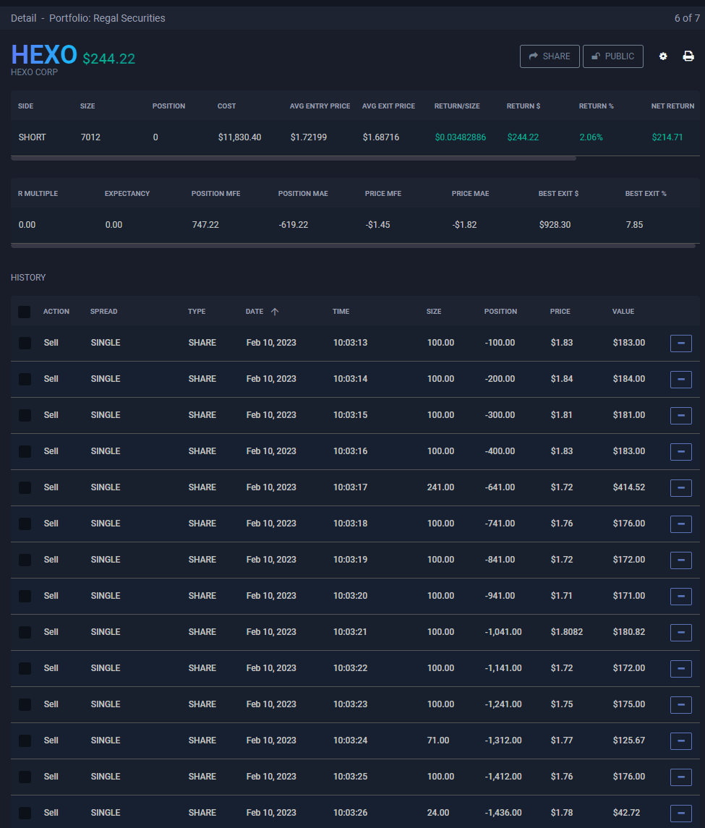Remove the 10:03:13 sell entry

[x=680, y=343]
